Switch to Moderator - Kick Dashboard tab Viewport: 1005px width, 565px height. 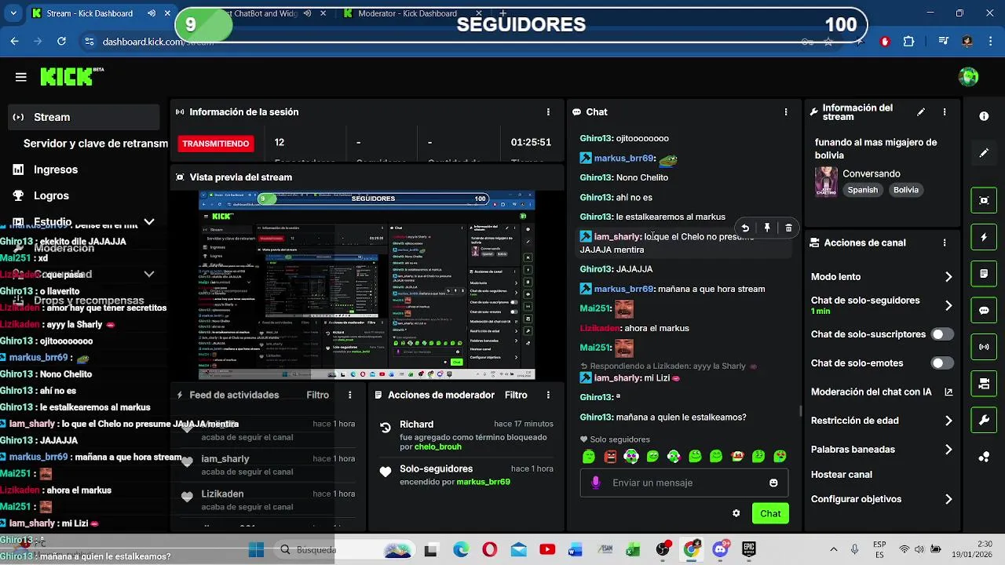[407, 13]
